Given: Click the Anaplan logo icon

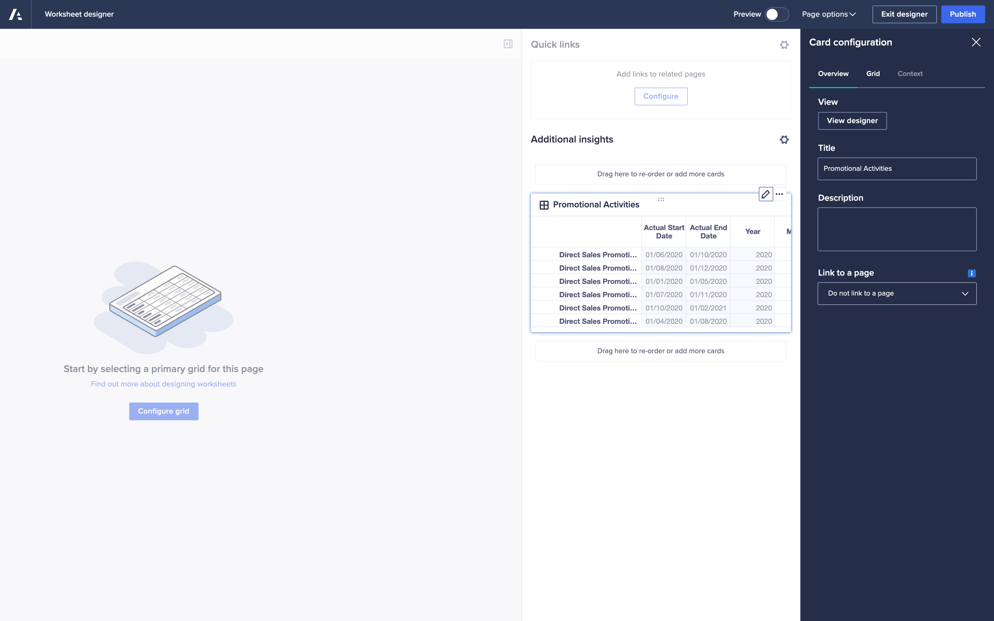Looking at the screenshot, I should [x=15, y=14].
